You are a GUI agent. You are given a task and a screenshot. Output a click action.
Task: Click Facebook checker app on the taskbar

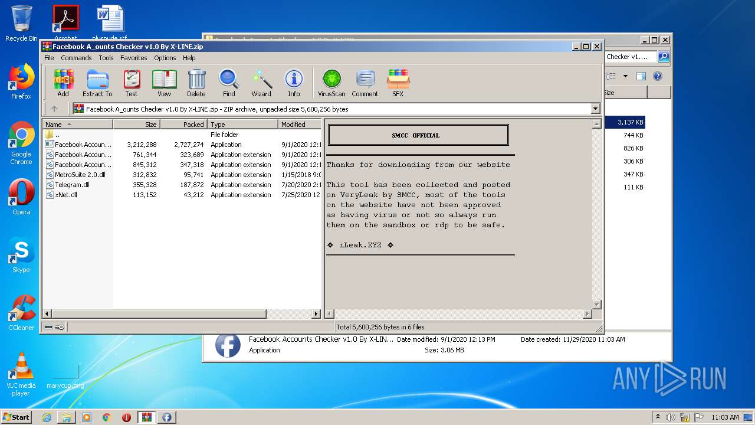[167, 417]
